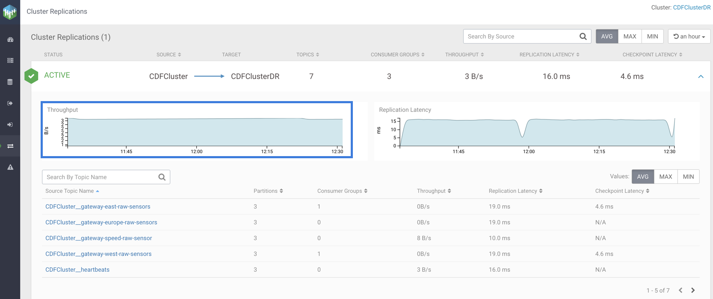Screen dimensions: 713x299
Task: Open the Topics database sidebar icon
Action: tap(10, 82)
